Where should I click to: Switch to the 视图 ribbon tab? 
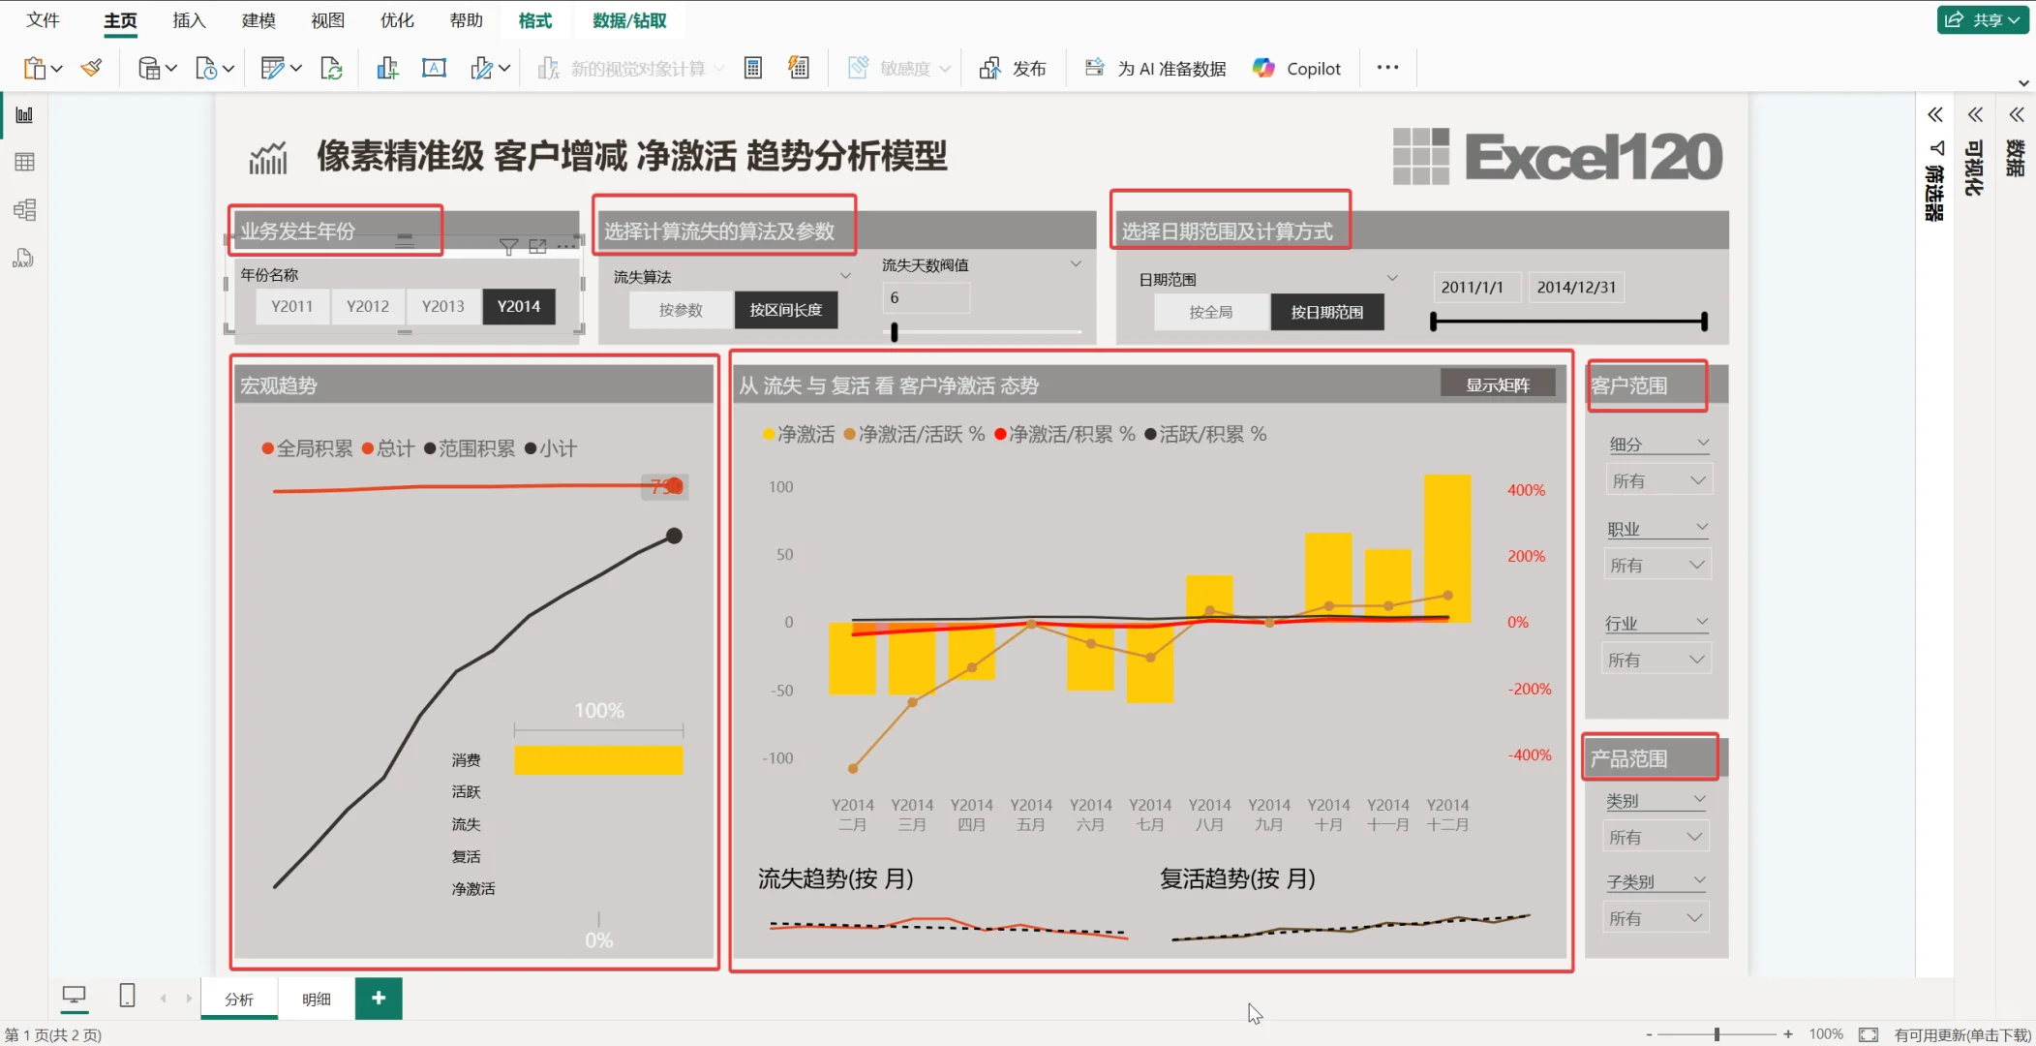(326, 20)
